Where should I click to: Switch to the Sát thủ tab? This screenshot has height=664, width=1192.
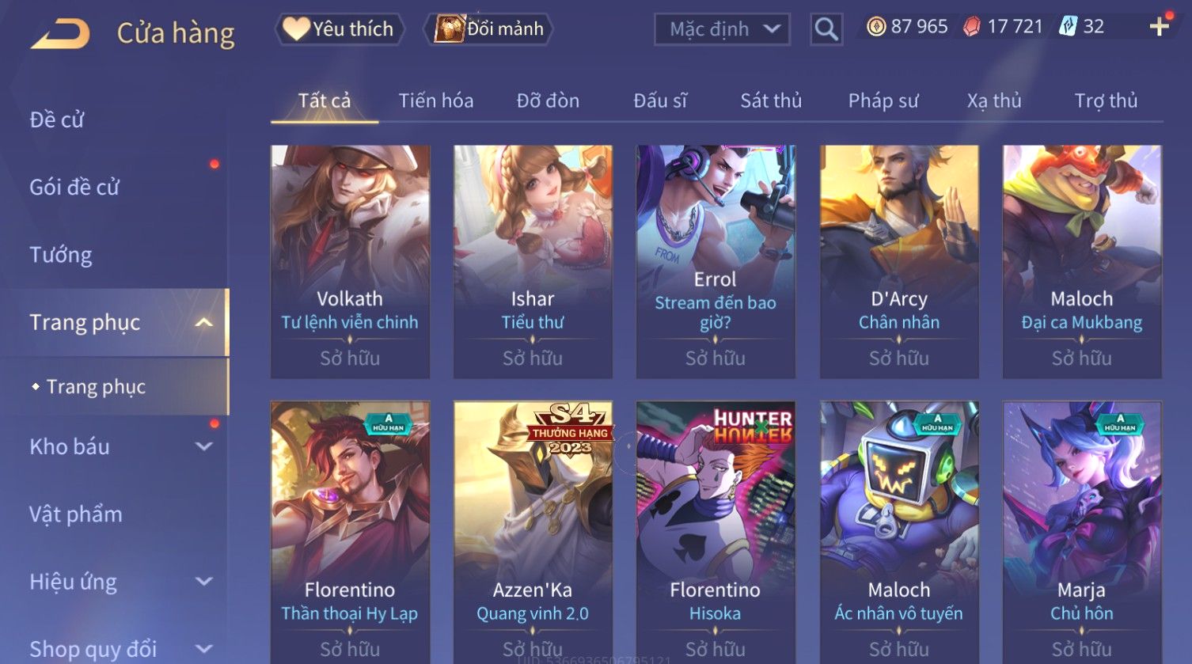click(x=771, y=101)
